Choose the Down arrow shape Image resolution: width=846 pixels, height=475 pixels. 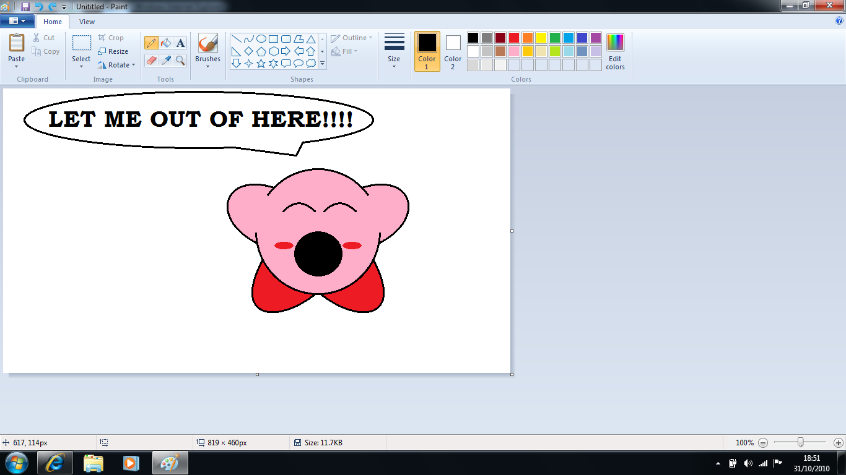point(236,63)
